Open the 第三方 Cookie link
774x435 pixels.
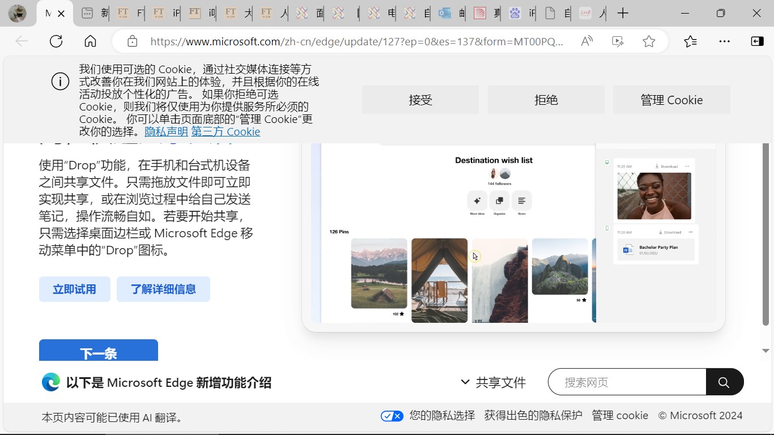(x=226, y=131)
